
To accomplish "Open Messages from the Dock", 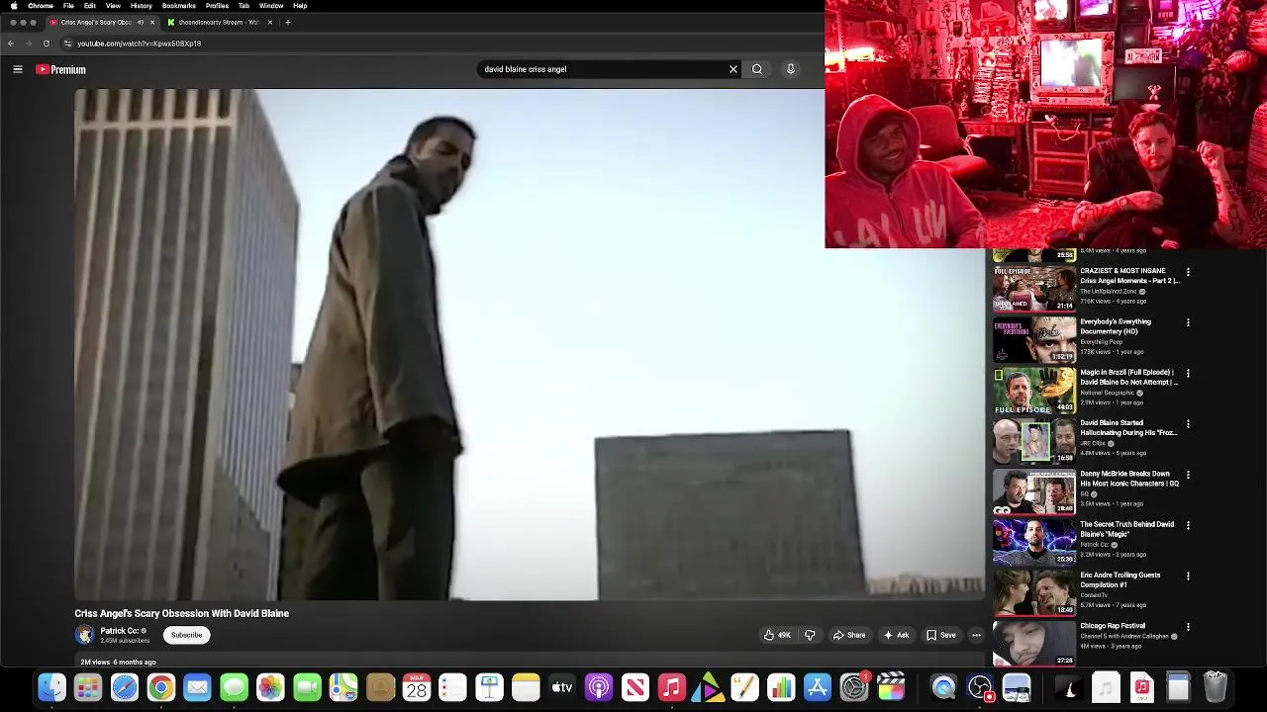I will pos(234,687).
